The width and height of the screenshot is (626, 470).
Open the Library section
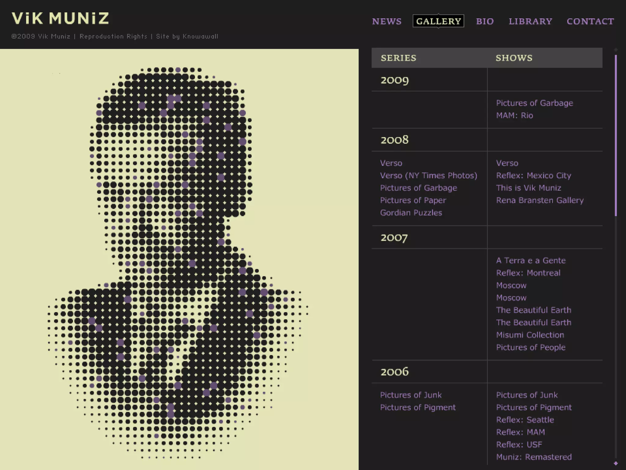(x=530, y=21)
